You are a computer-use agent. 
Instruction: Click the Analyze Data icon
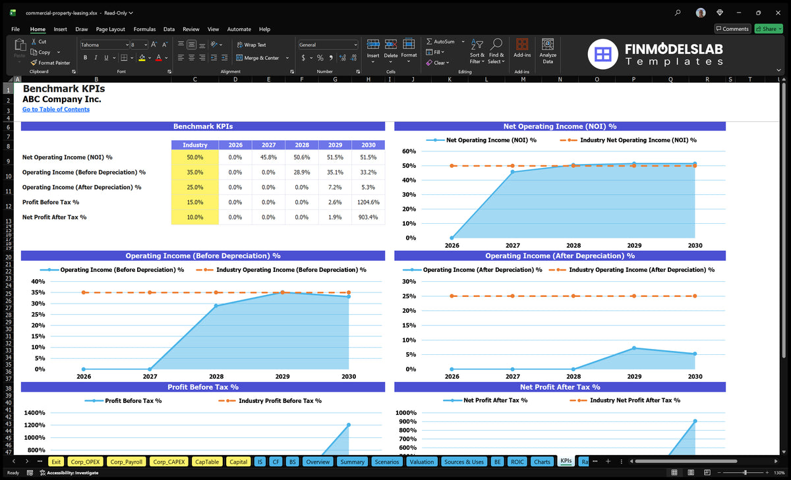pos(548,44)
